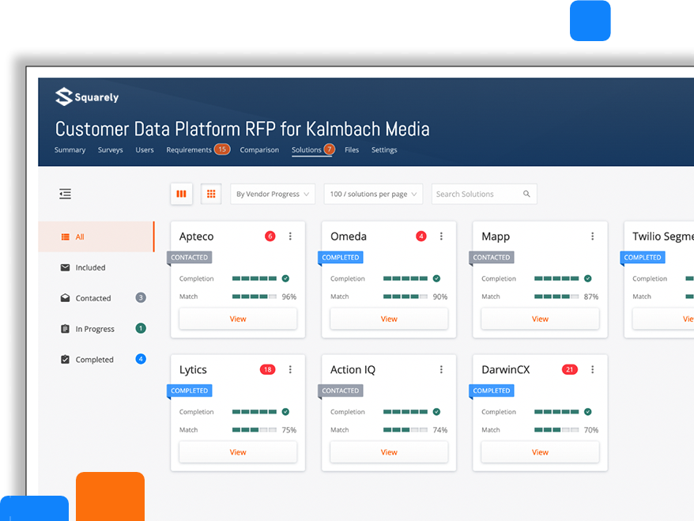
Task: Click Omeda completion check icon
Action: (436, 278)
